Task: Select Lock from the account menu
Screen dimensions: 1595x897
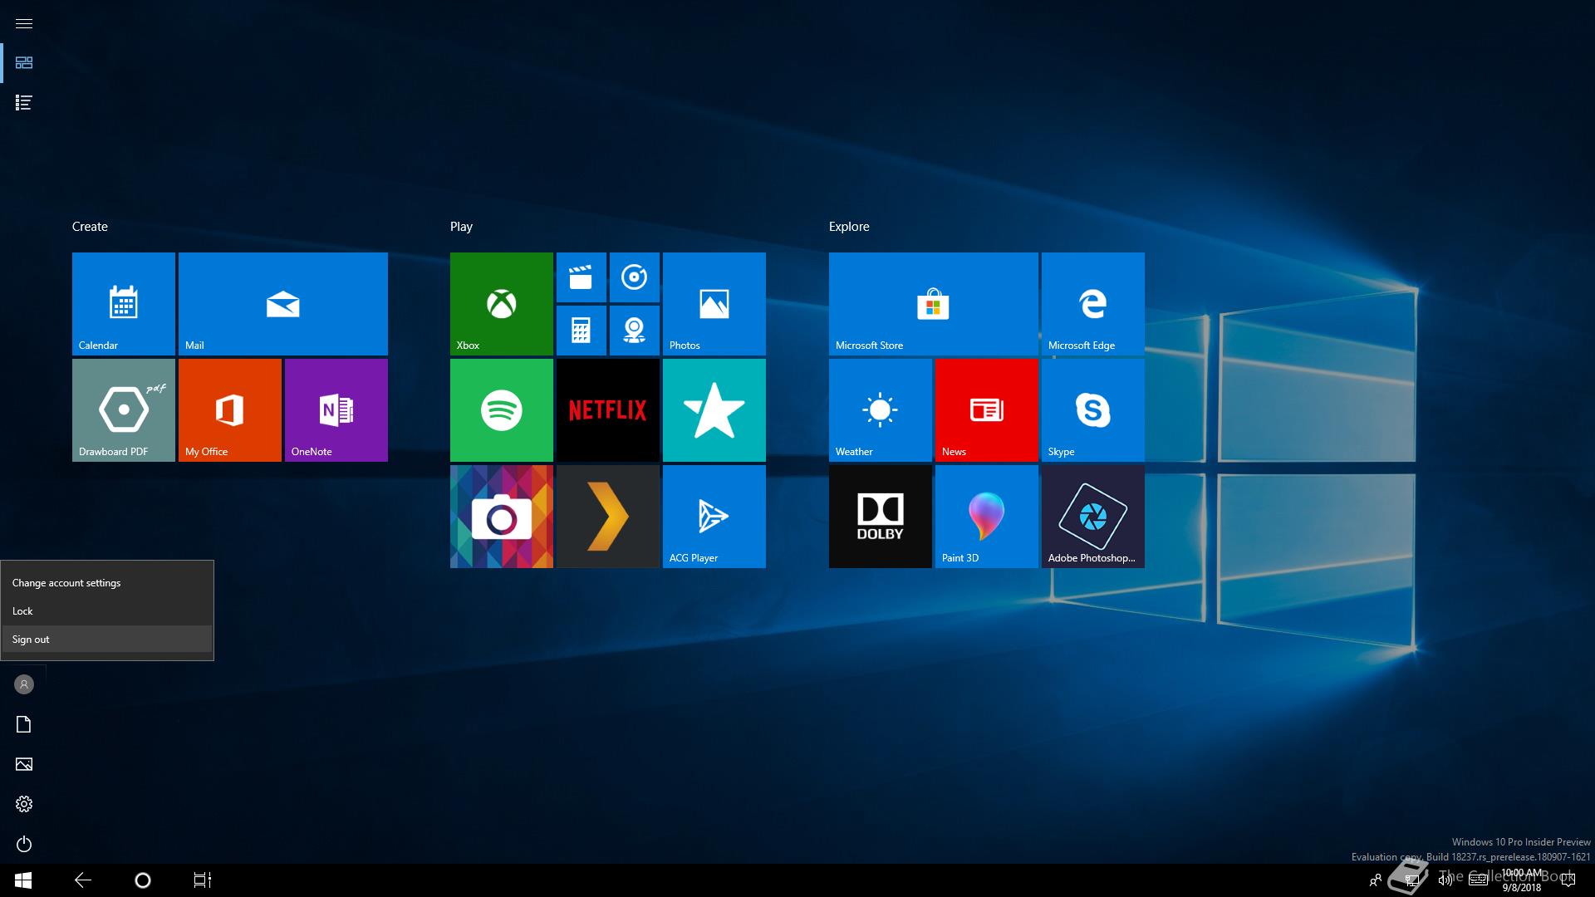Action: 107,611
